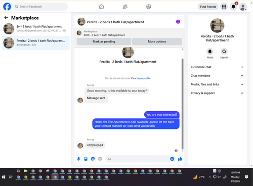Search in conversation icon
The width and height of the screenshot is (253, 186).
pyautogui.click(x=224, y=52)
